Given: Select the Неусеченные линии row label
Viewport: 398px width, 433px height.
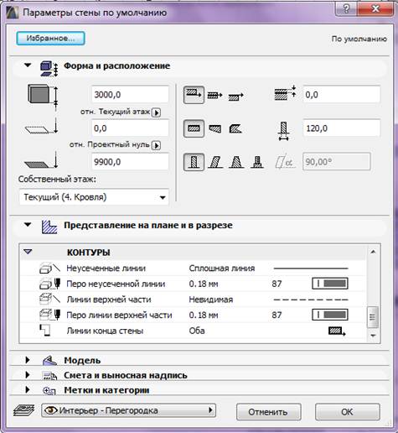Looking at the screenshot, I should coord(106,269).
